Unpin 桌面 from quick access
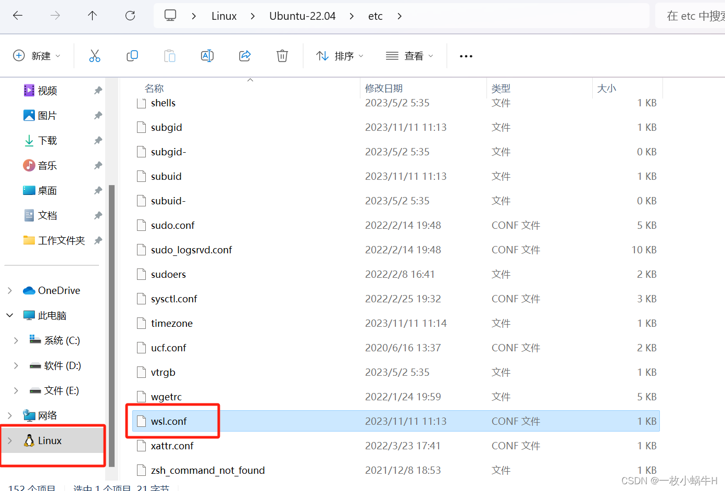 pos(98,191)
